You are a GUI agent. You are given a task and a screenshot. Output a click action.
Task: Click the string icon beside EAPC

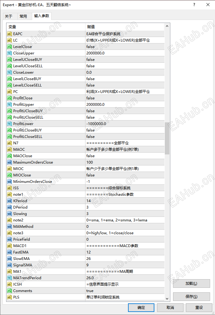click(x=9, y=34)
